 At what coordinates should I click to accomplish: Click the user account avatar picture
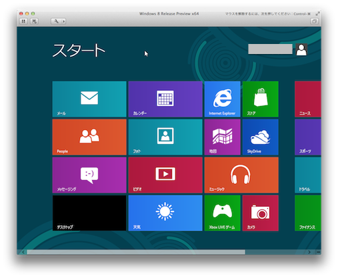click(301, 49)
